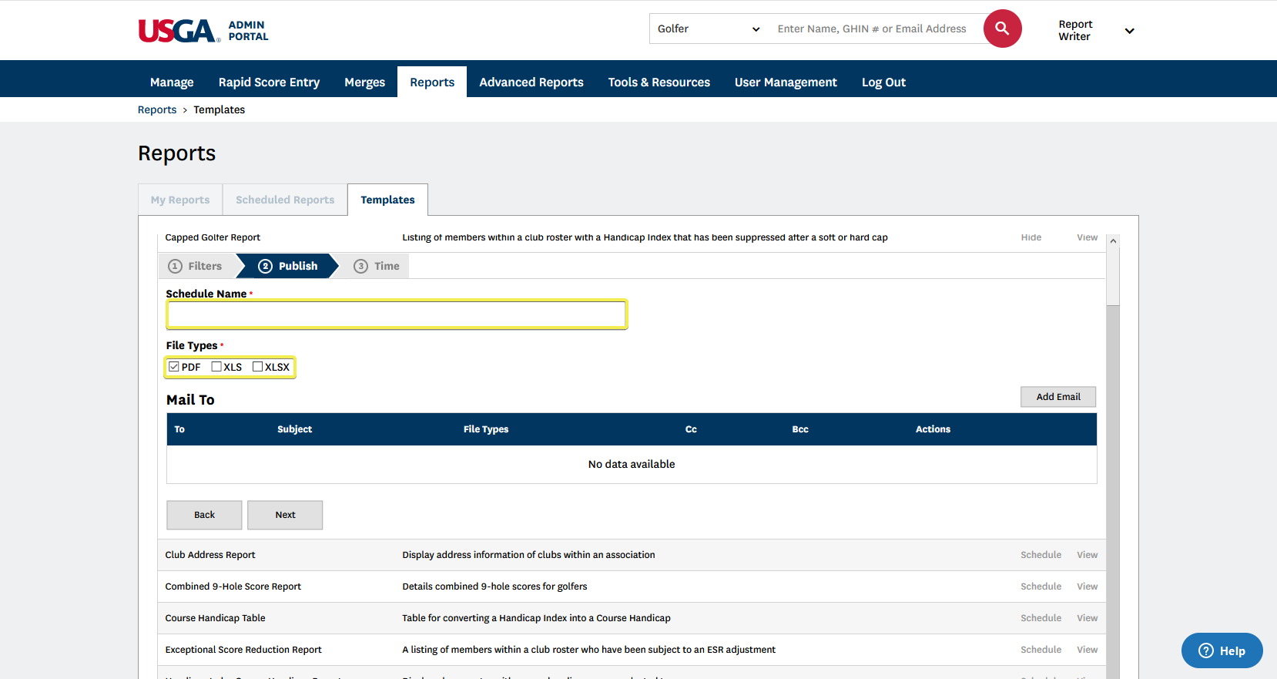The image size is (1277, 679).
Task: Open the Golfer search type dropdown
Action: coord(708,29)
